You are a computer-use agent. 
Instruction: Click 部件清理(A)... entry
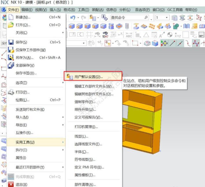93,184
